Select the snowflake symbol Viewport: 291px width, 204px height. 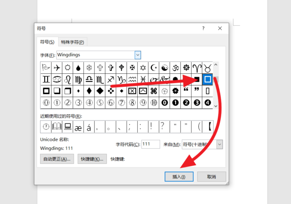[x=89, y=68]
